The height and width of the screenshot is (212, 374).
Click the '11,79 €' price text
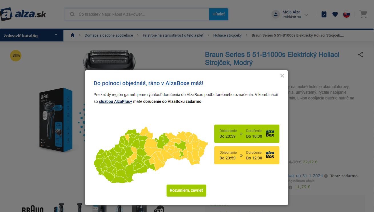point(302,187)
